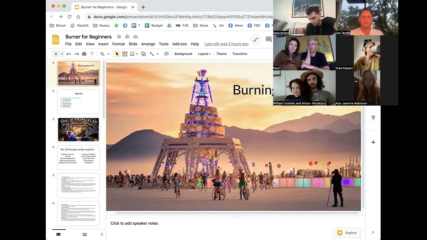Click the add comment icon in toolbar
Viewport: 427px width, 240px height.
pos(166,54)
